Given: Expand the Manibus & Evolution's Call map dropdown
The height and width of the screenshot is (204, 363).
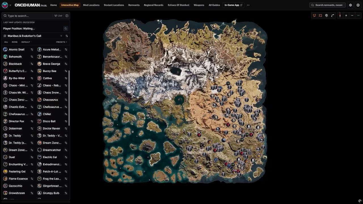Looking at the screenshot, I should (x=61, y=36).
